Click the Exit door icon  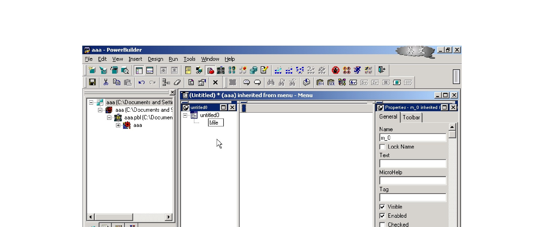tap(382, 70)
